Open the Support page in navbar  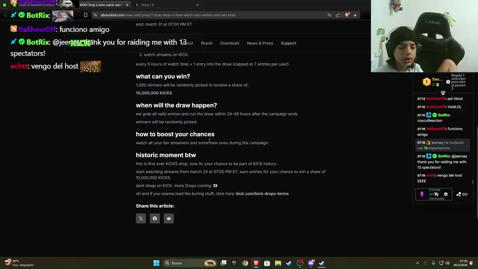288,43
